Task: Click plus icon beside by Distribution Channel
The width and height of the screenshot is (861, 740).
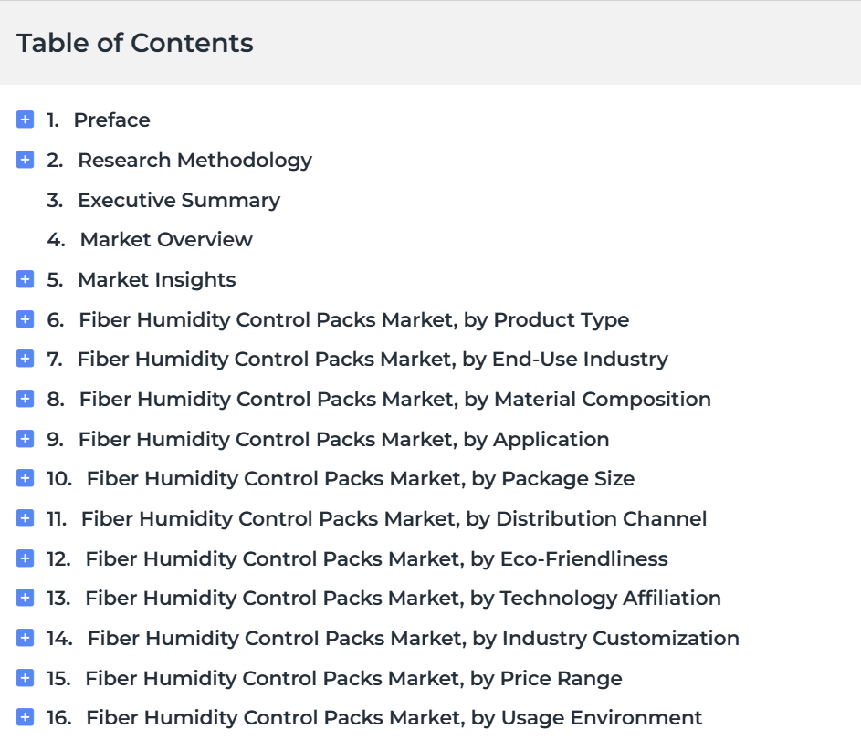Action: 25,518
